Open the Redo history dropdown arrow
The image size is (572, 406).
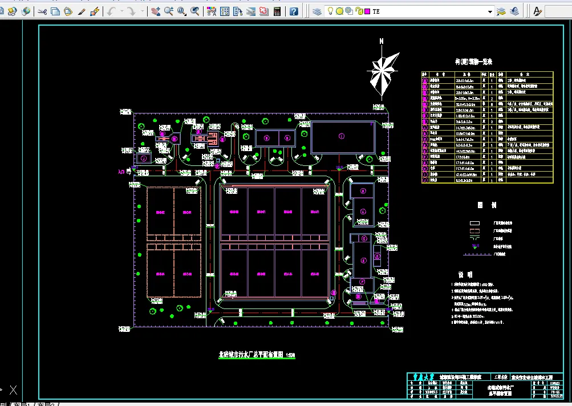[x=142, y=11]
